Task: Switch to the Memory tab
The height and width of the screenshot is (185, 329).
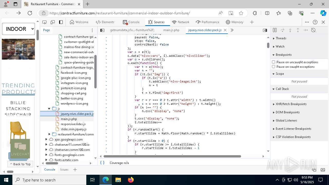Action: coord(234,22)
